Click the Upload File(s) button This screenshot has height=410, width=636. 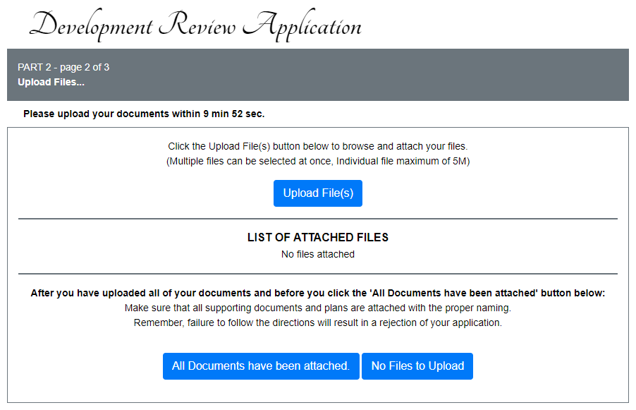317,193
